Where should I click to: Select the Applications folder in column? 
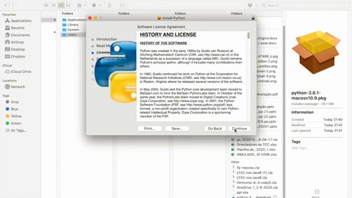[74, 20]
